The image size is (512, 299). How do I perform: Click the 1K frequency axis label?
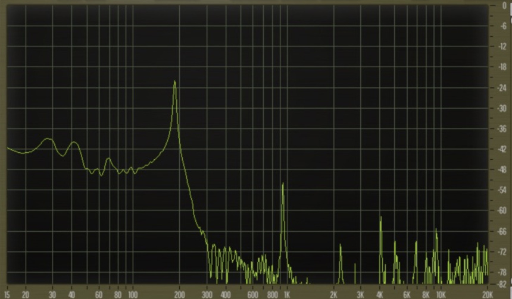click(287, 295)
